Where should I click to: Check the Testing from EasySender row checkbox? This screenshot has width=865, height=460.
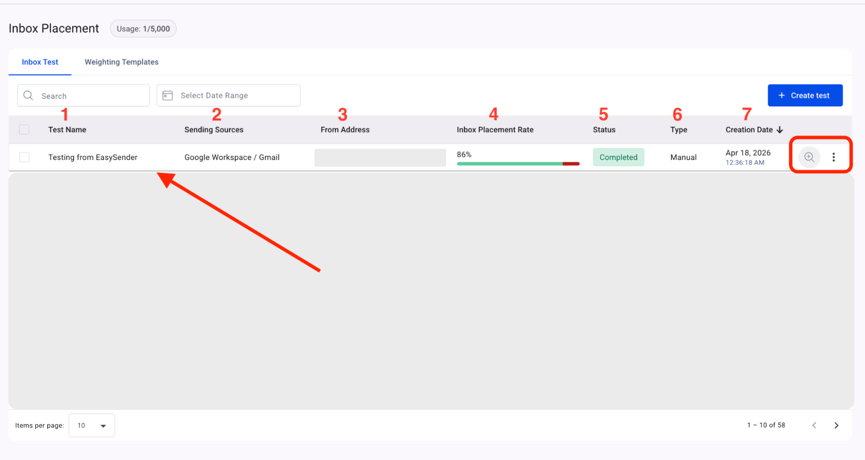24,157
